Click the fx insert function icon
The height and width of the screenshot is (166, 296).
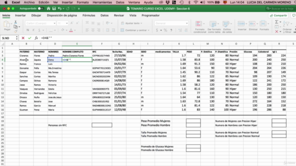pyautogui.click(x=36, y=38)
